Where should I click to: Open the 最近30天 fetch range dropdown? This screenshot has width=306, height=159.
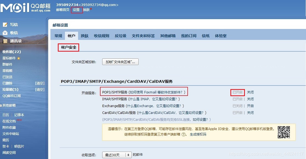tap(117, 155)
